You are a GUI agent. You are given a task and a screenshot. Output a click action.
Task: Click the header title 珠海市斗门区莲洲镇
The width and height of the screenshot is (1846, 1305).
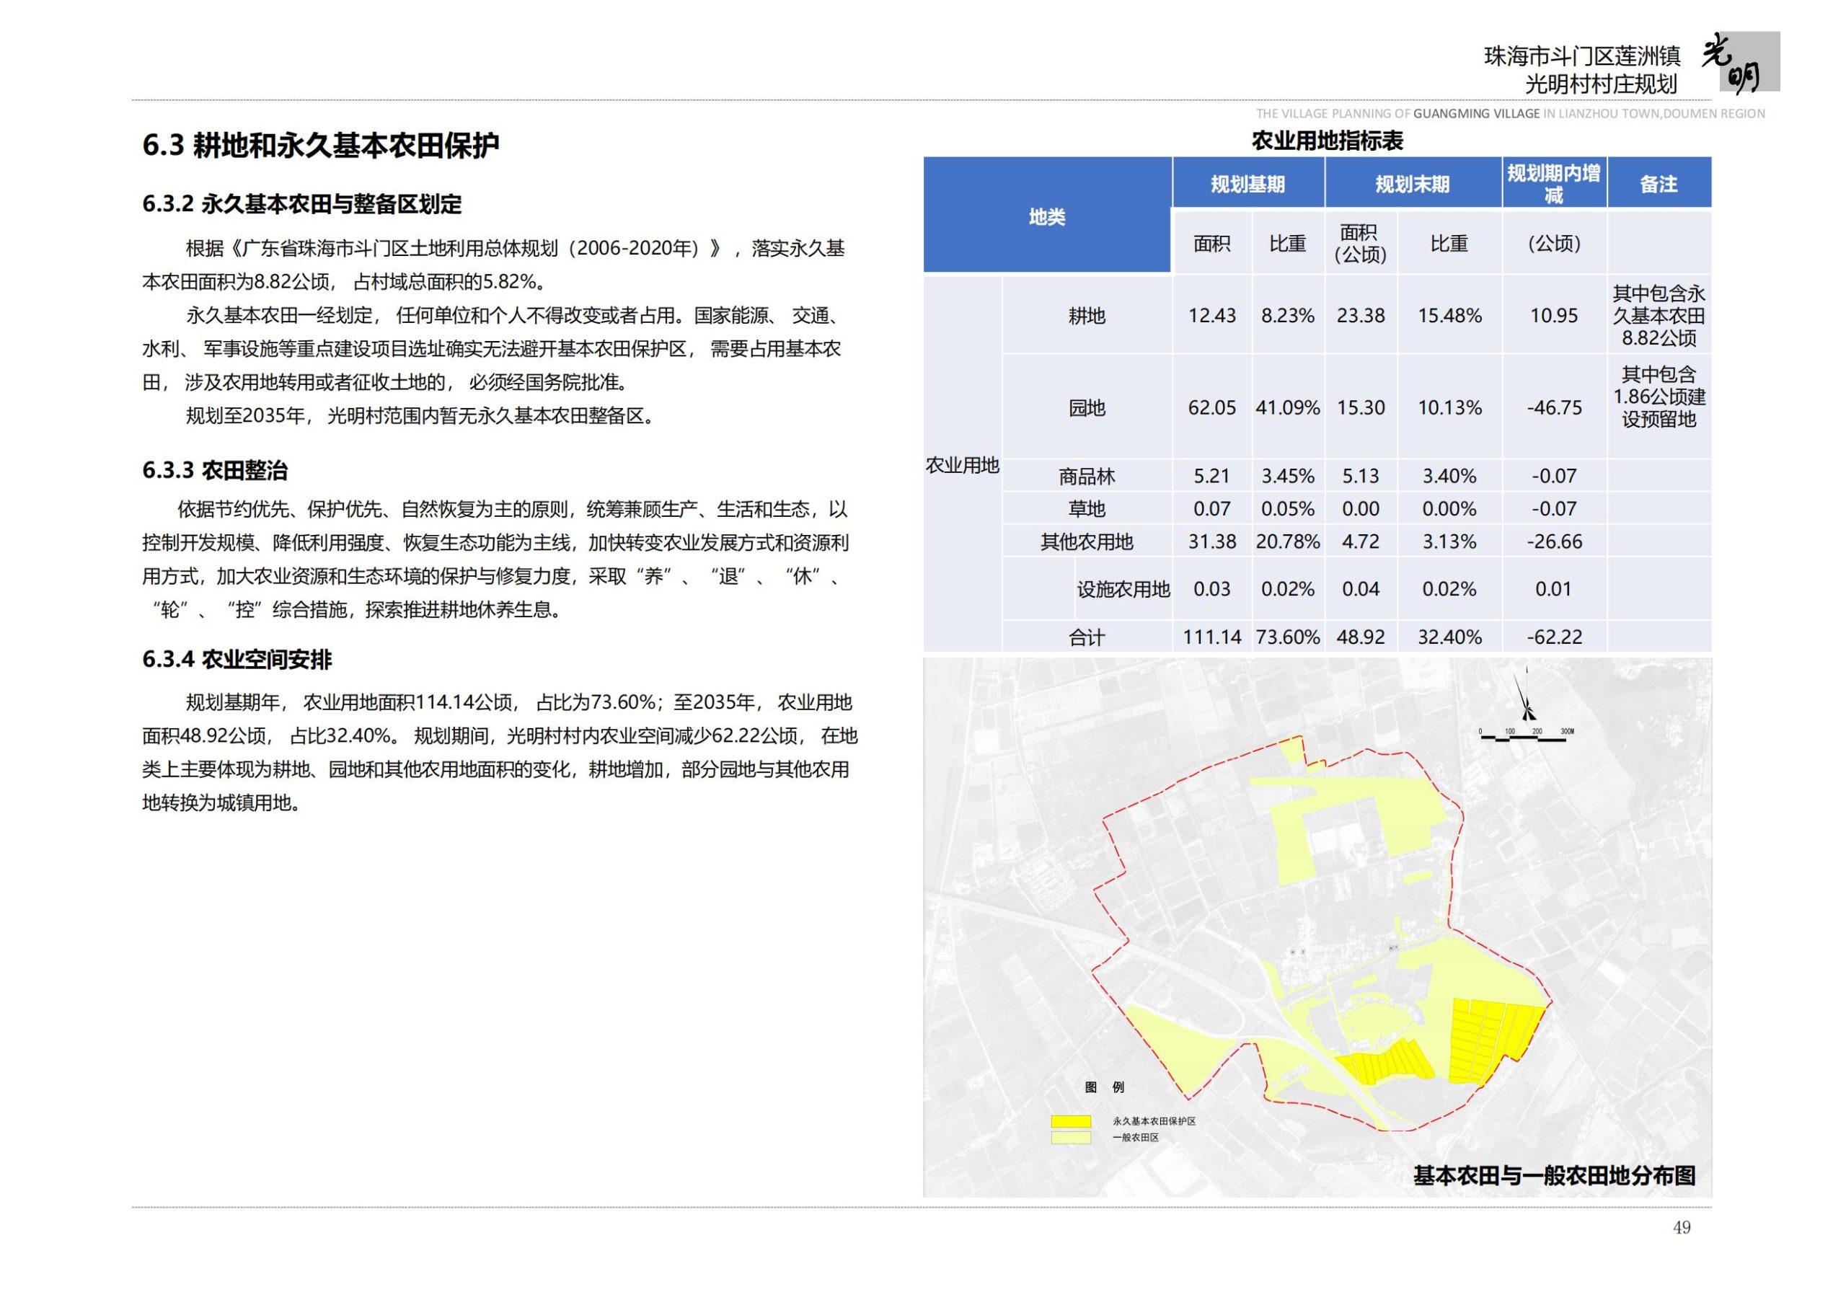[x=1581, y=56]
